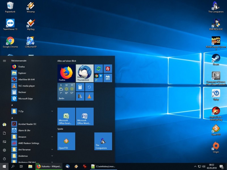Switch to the Xubuntu – Wikipedia Firefox window
Screen dimensions: 227x170
coord(49,166)
